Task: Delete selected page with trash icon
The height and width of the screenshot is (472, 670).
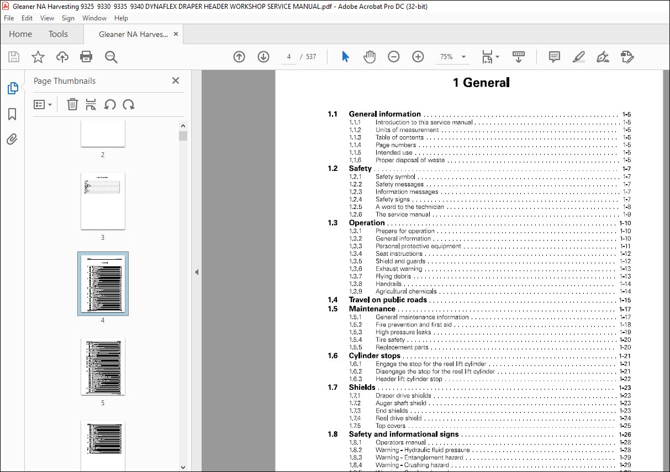Action: 72,104
